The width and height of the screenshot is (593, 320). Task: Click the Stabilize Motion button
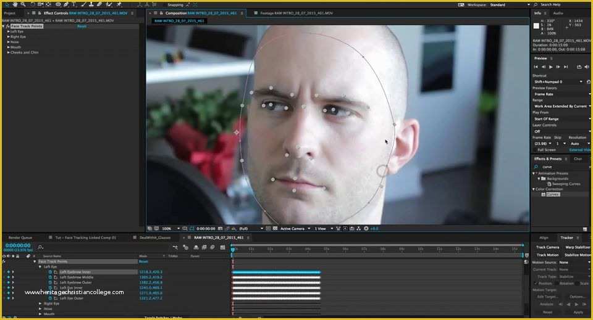point(578,255)
